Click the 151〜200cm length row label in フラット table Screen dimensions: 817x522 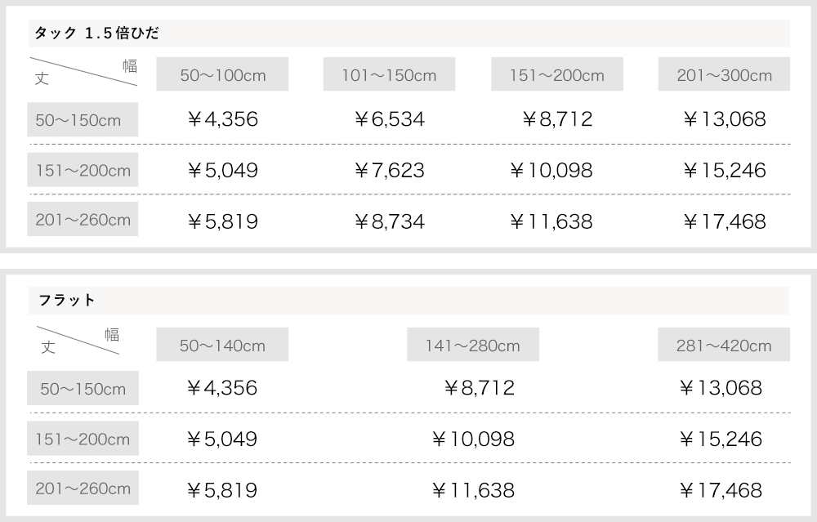pyautogui.click(x=83, y=439)
